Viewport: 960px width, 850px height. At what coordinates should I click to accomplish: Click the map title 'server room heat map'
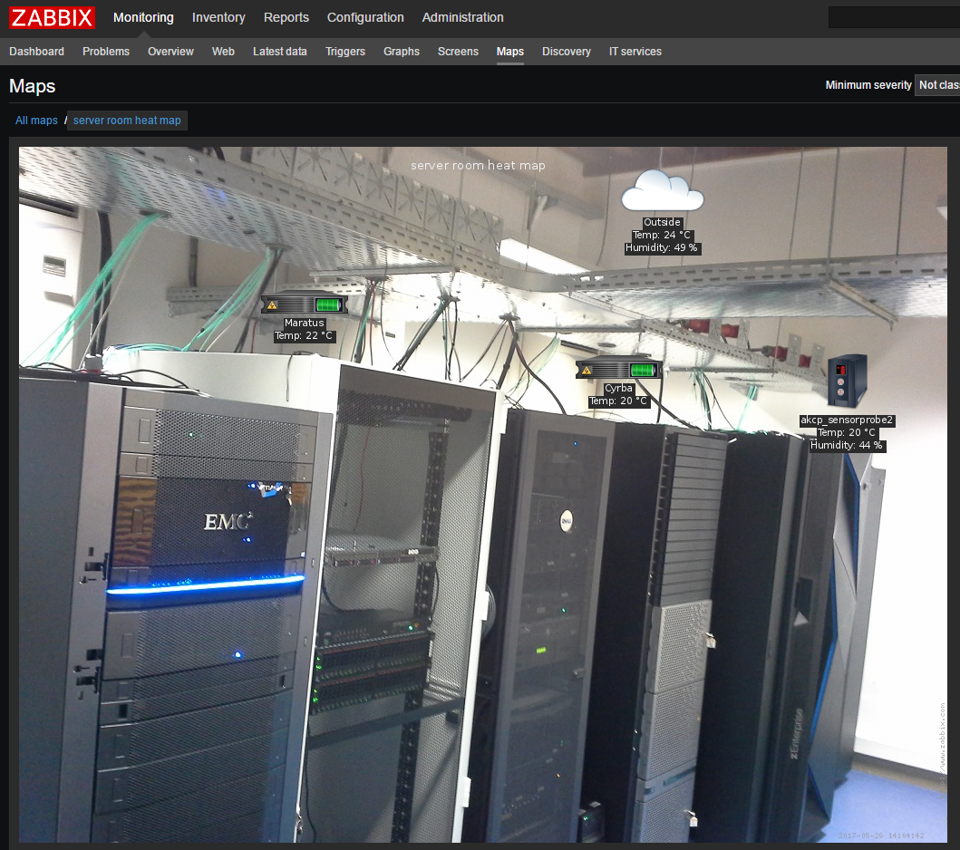[x=478, y=165]
